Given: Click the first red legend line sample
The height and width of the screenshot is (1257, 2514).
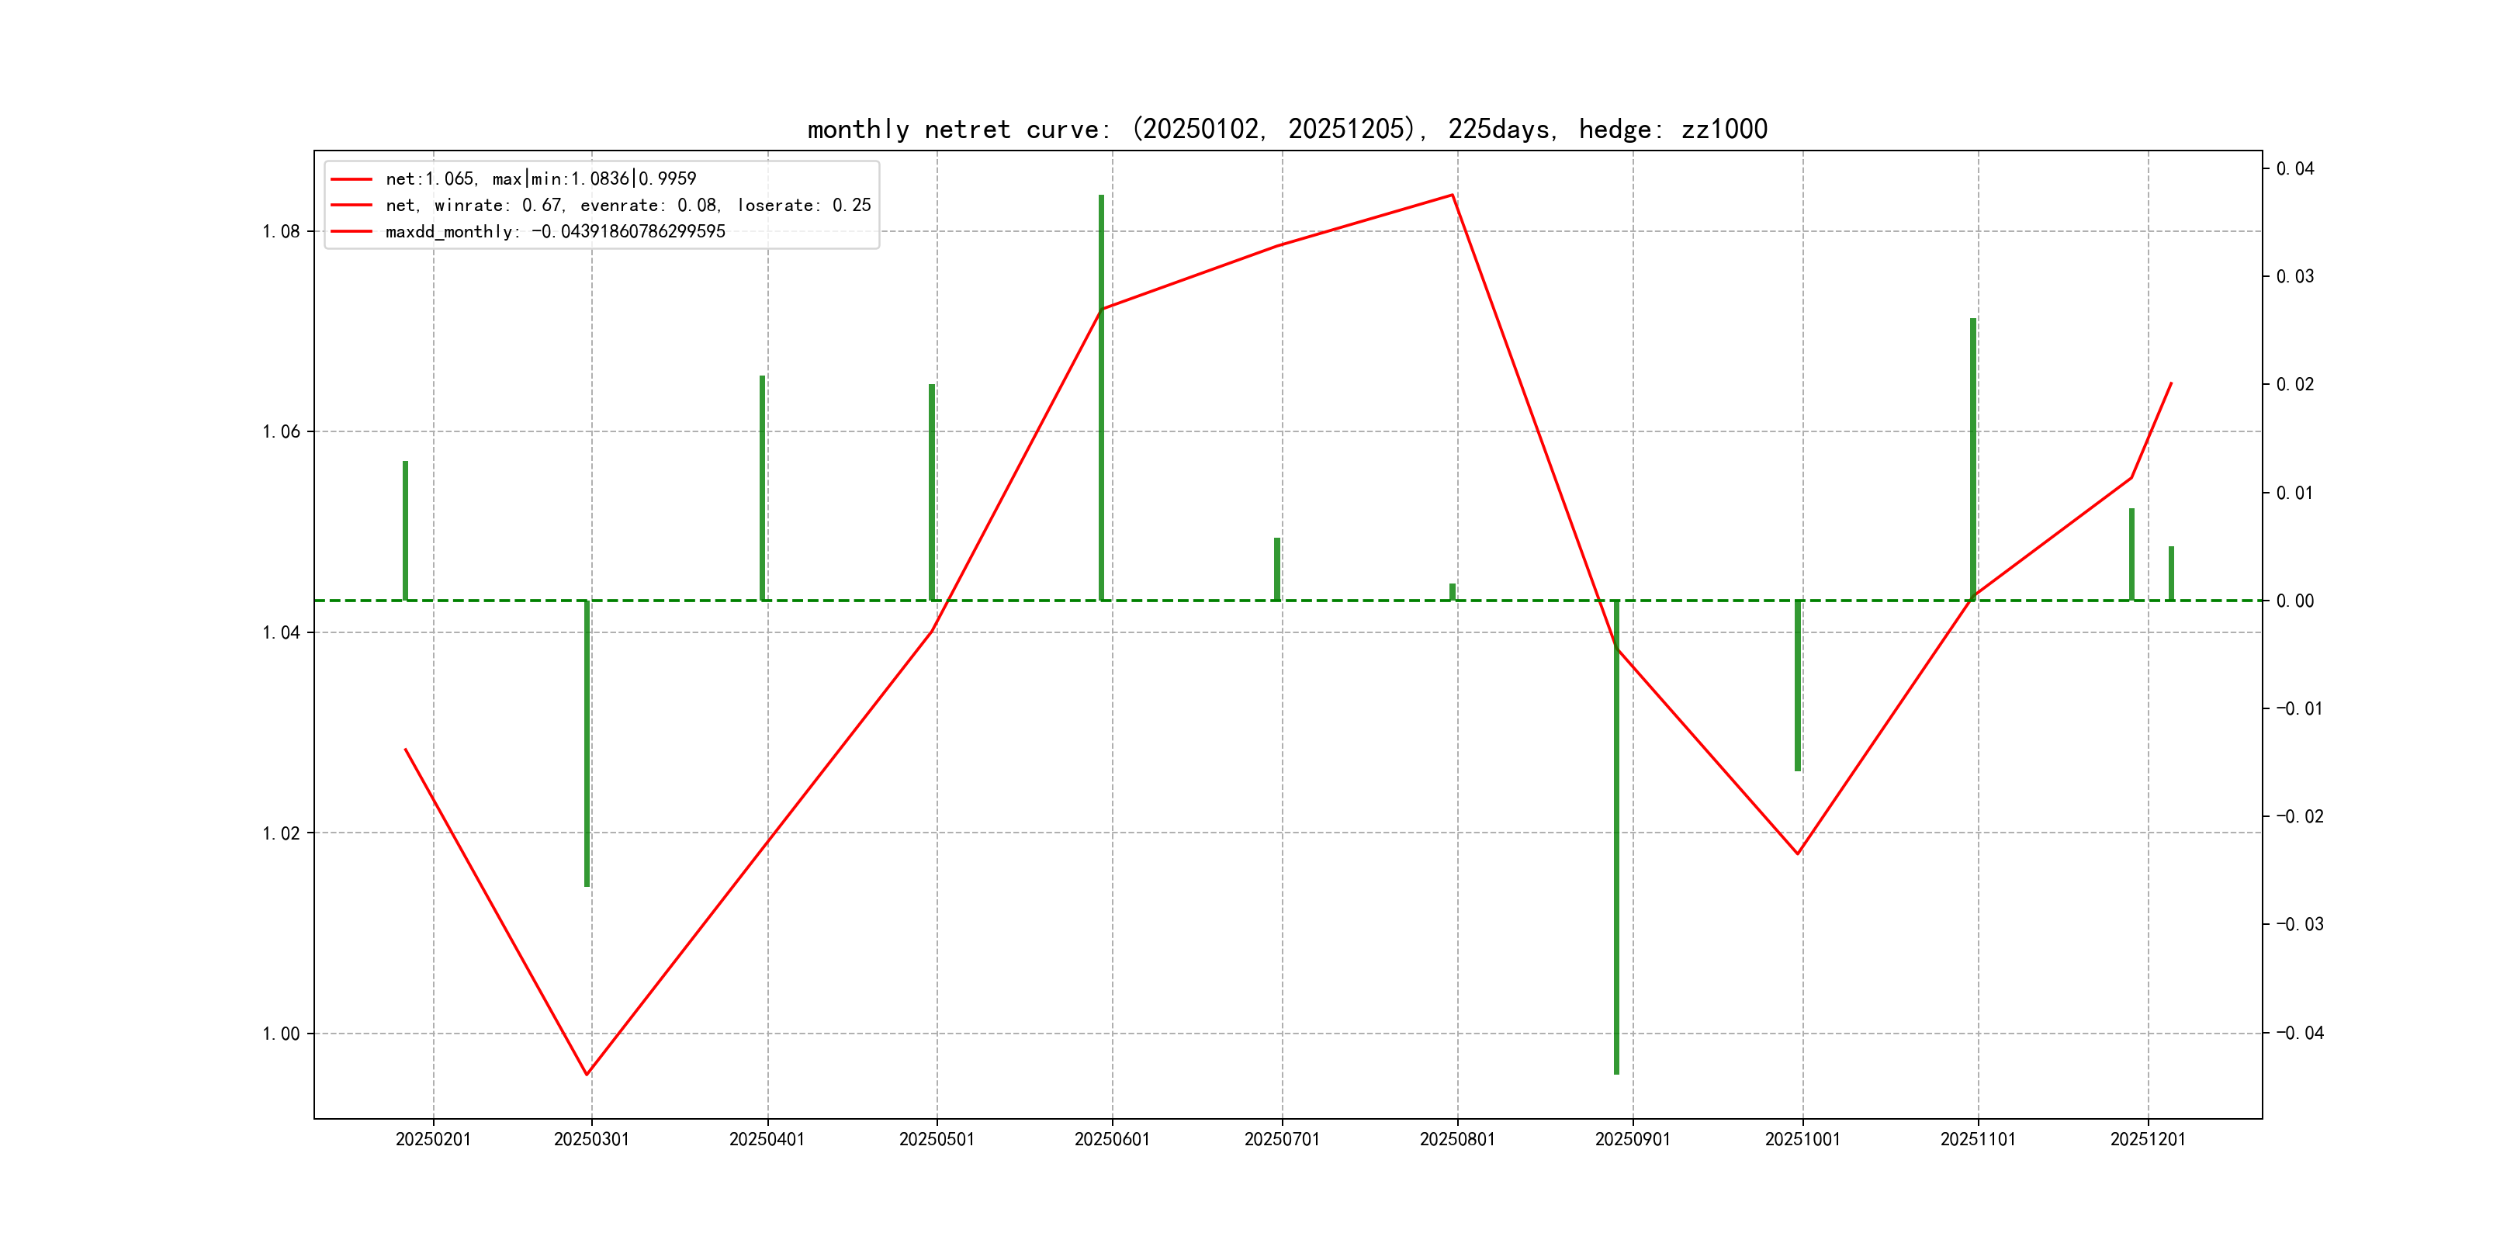Looking at the screenshot, I should coord(351,179).
